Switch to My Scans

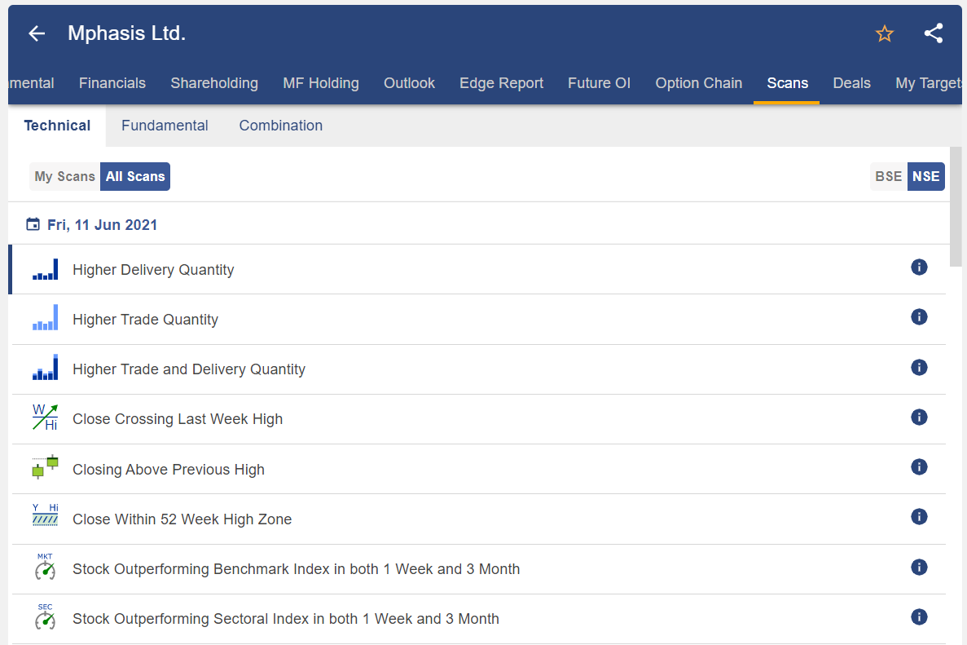[x=64, y=176]
